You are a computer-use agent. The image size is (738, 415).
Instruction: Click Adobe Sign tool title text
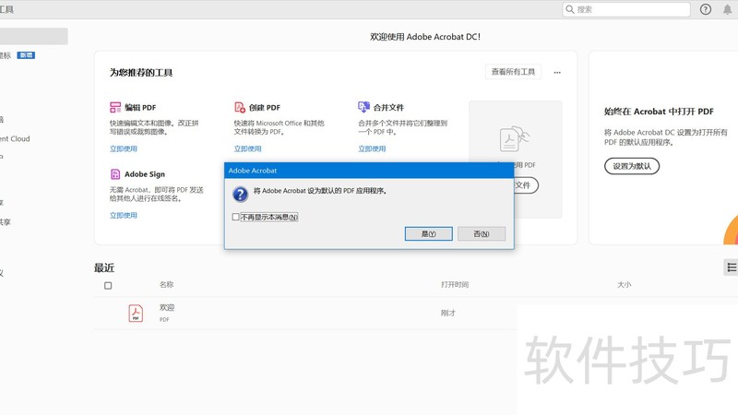[x=145, y=174]
